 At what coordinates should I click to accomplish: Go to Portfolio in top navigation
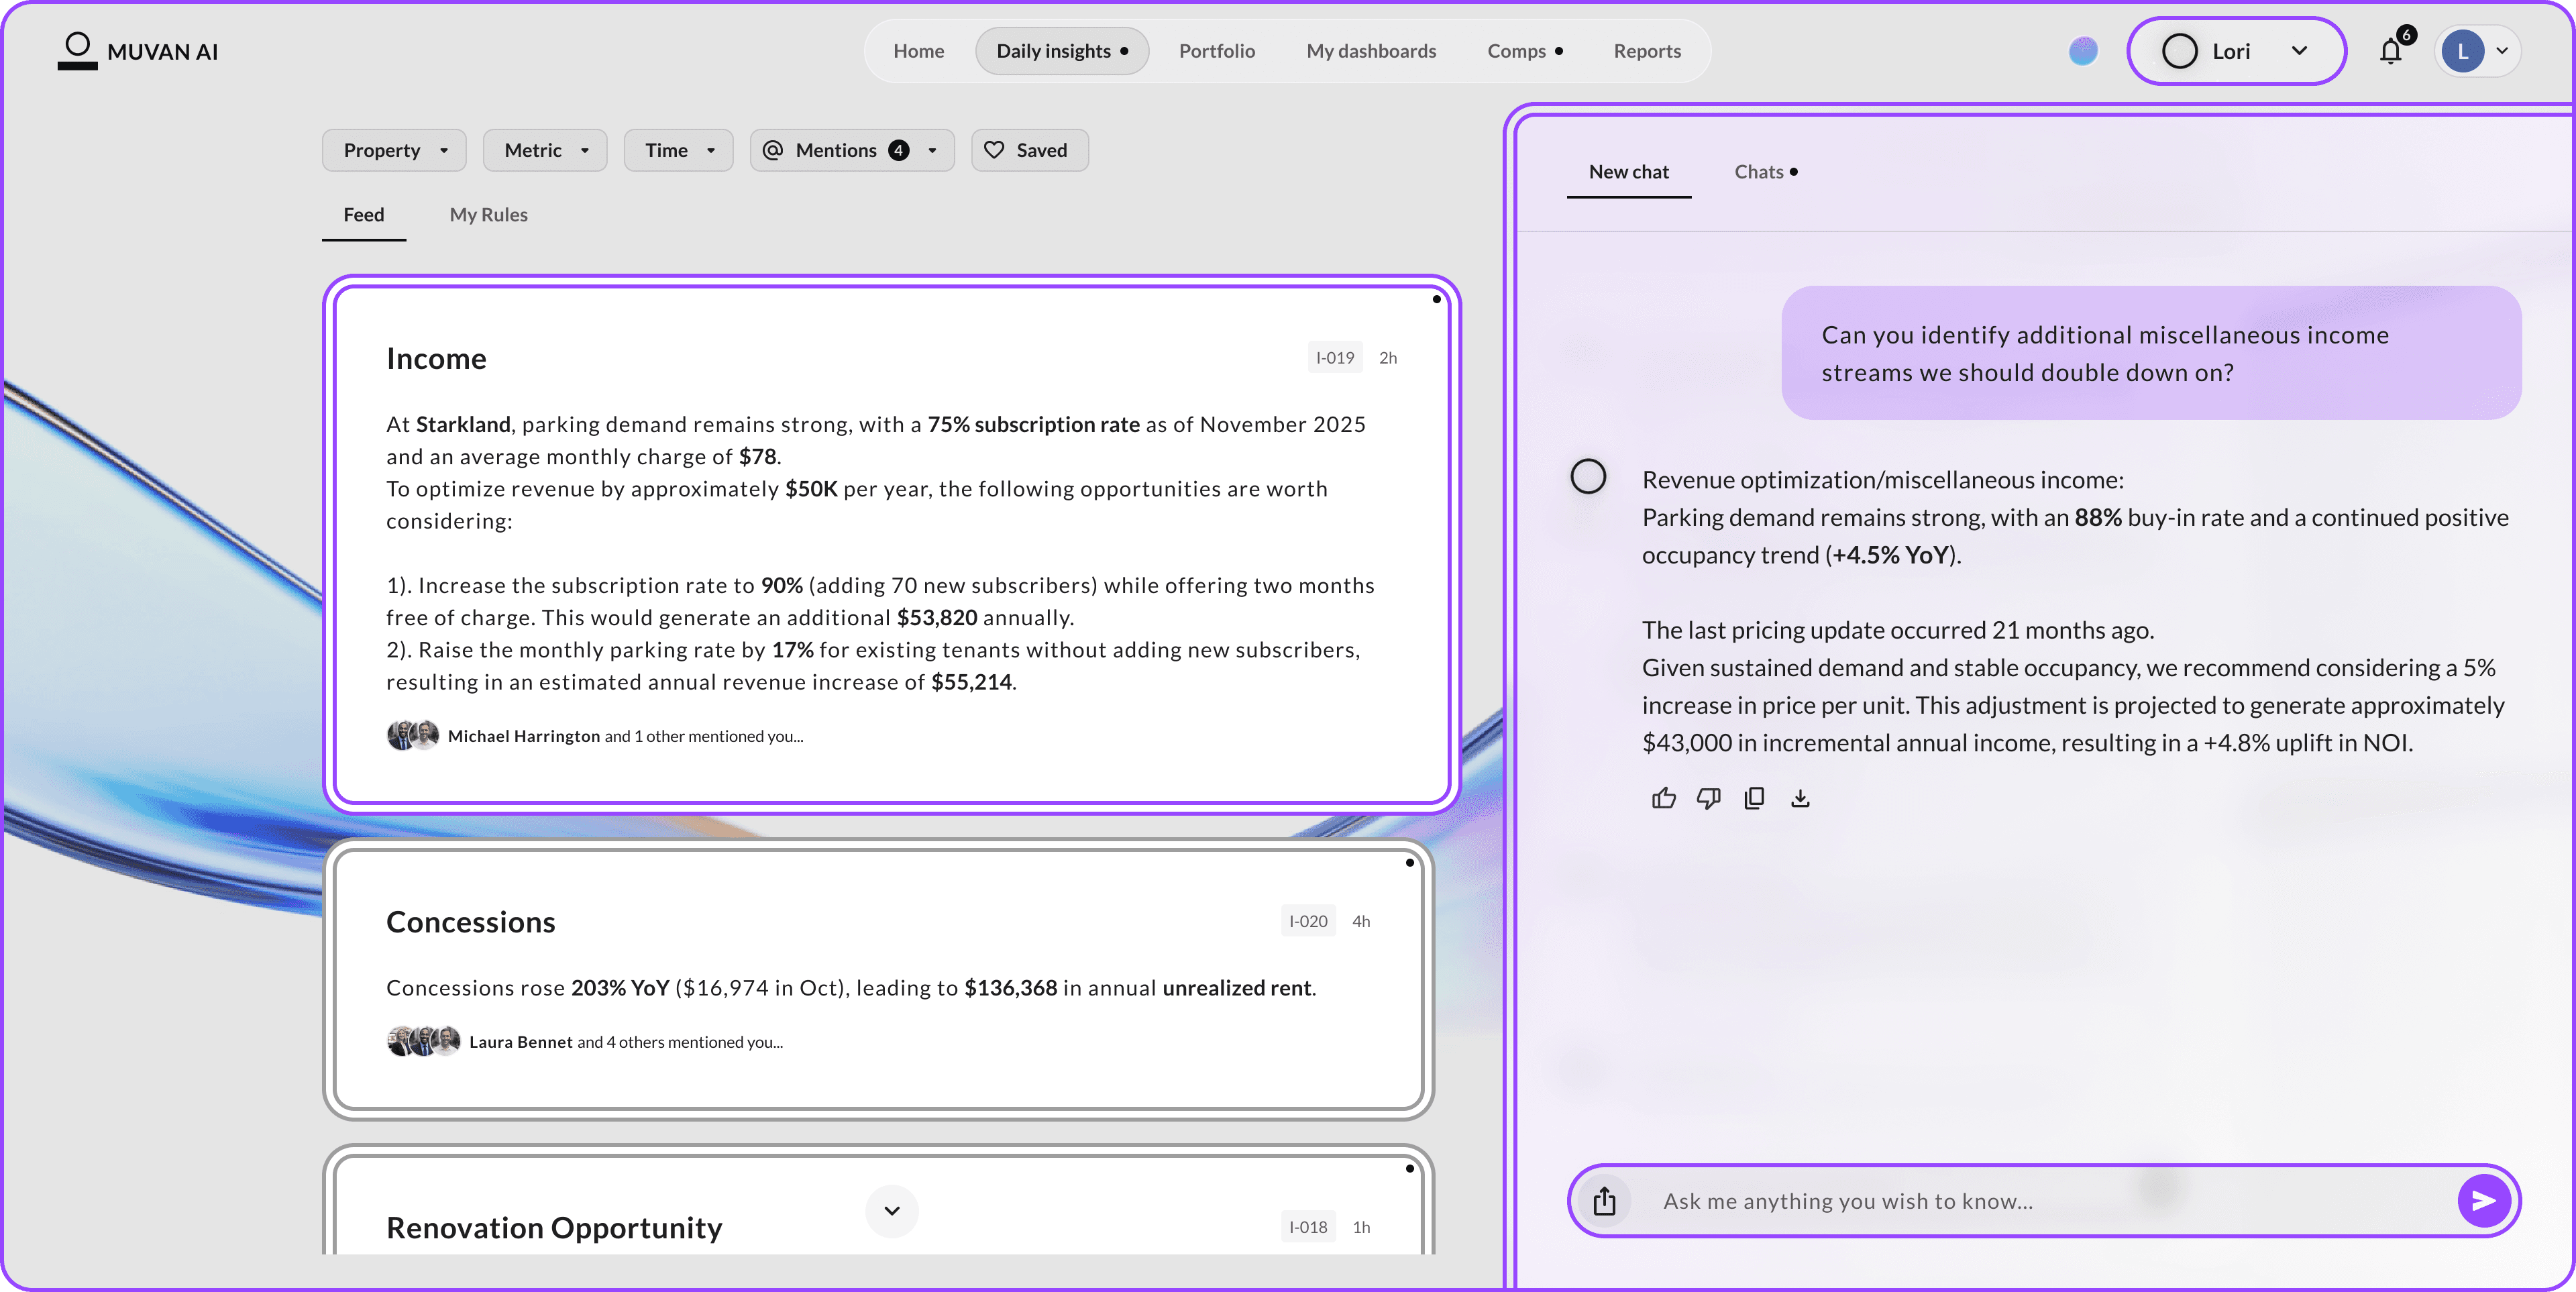pyautogui.click(x=1216, y=51)
